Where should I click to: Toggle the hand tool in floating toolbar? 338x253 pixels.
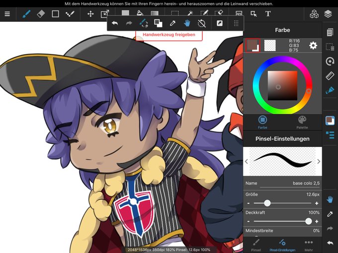pyautogui.click(x=187, y=23)
